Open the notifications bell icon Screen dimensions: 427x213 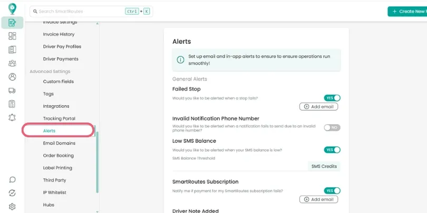pyautogui.click(x=12, y=117)
